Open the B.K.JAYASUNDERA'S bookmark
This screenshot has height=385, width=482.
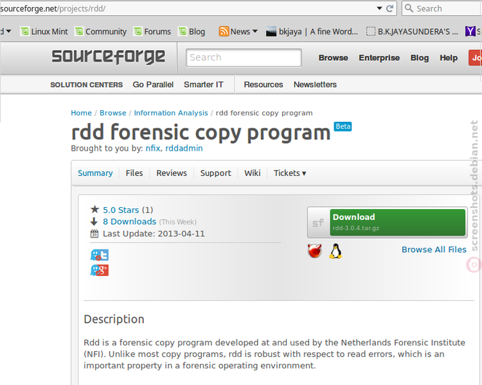[412, 31]
